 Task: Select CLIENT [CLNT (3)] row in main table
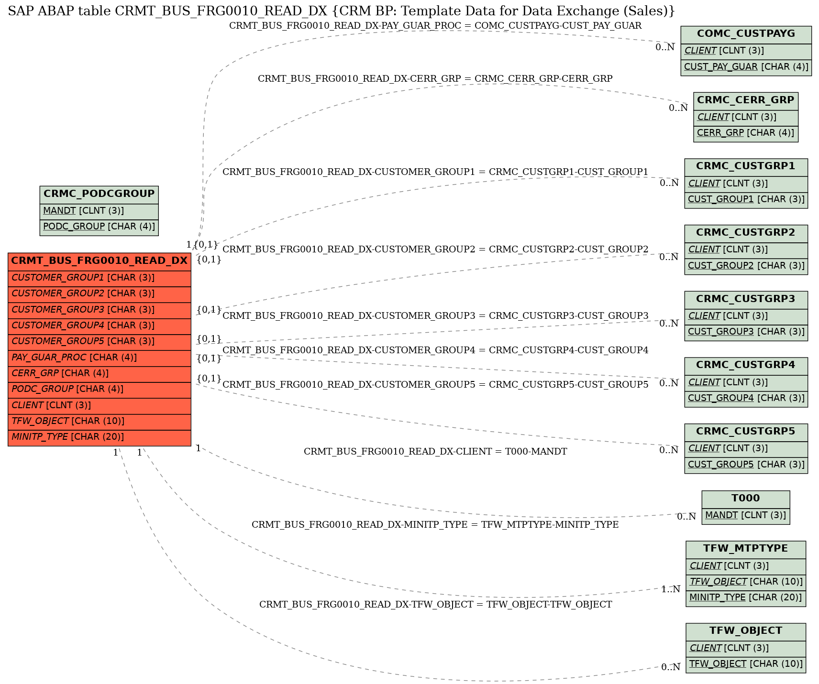pyautogui.click(x=100, y=406)
